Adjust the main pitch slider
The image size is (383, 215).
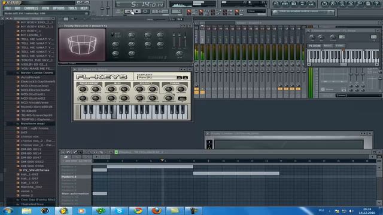click(x=108, y=8)
